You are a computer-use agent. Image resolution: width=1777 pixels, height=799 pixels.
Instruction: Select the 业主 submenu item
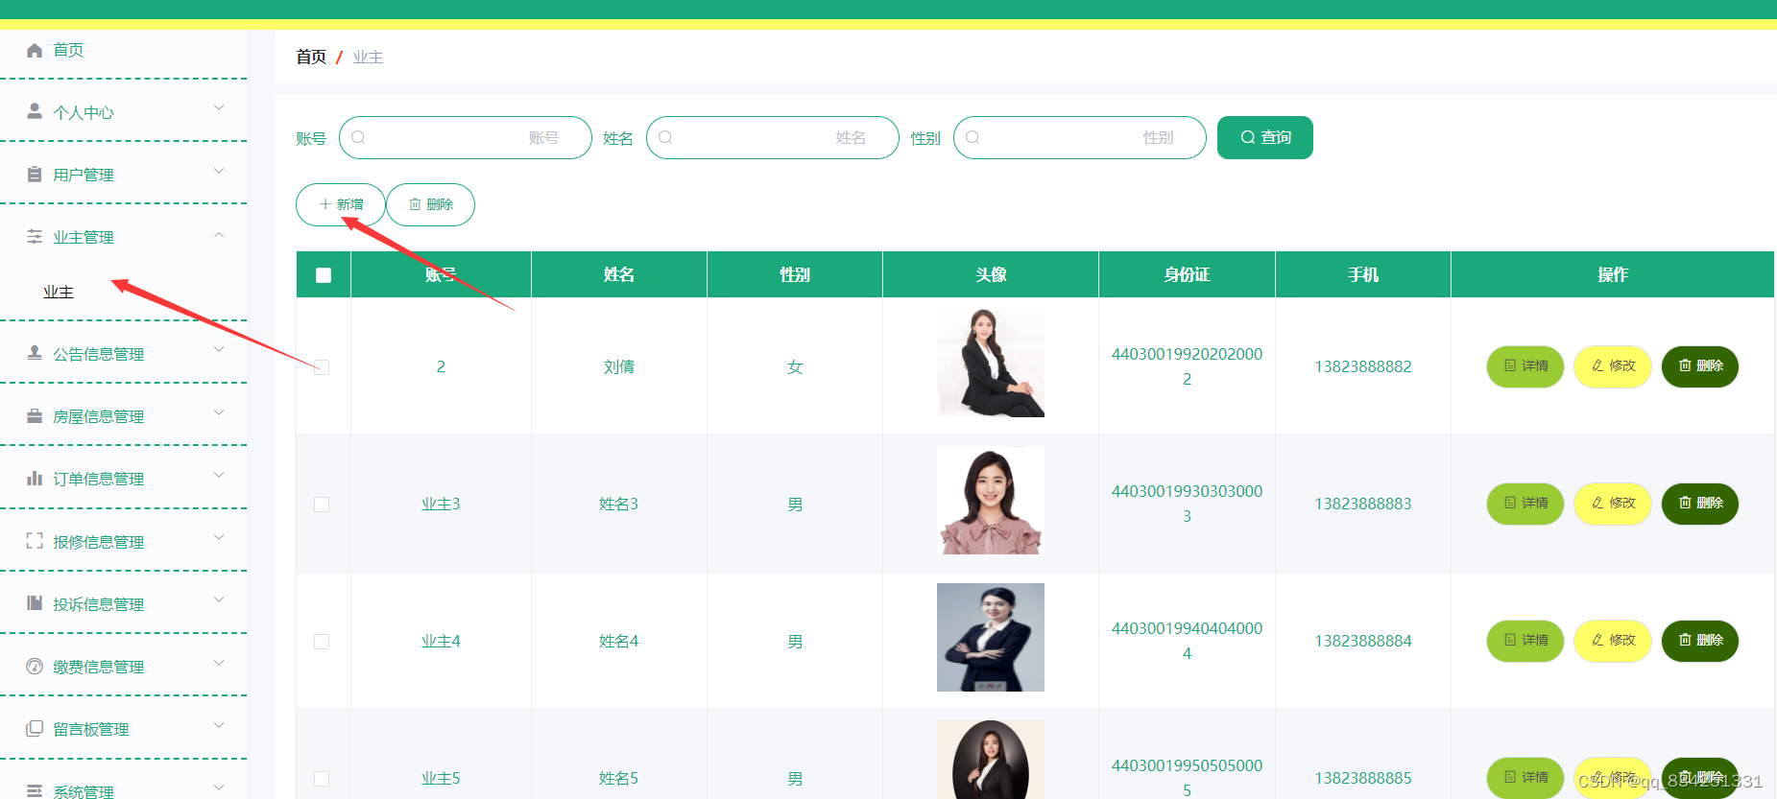123,292
